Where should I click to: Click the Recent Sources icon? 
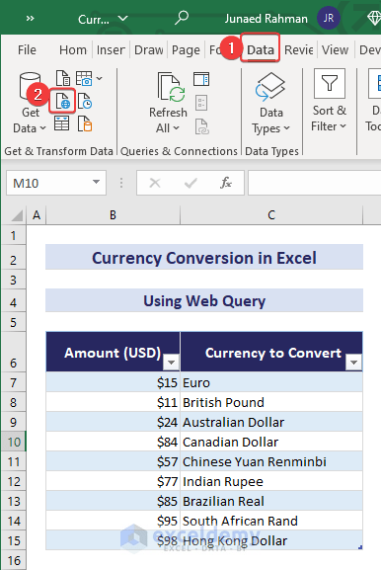(x=85, y=101)
